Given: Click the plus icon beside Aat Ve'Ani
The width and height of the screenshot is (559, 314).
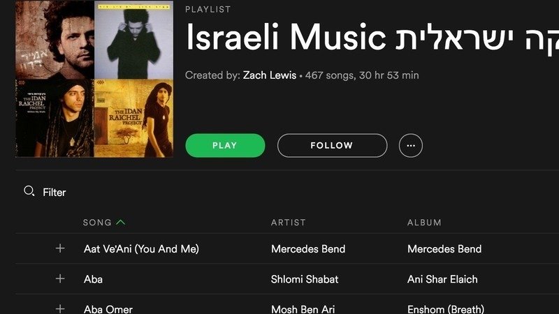Looking at the screenshot, I should [60, 248].
